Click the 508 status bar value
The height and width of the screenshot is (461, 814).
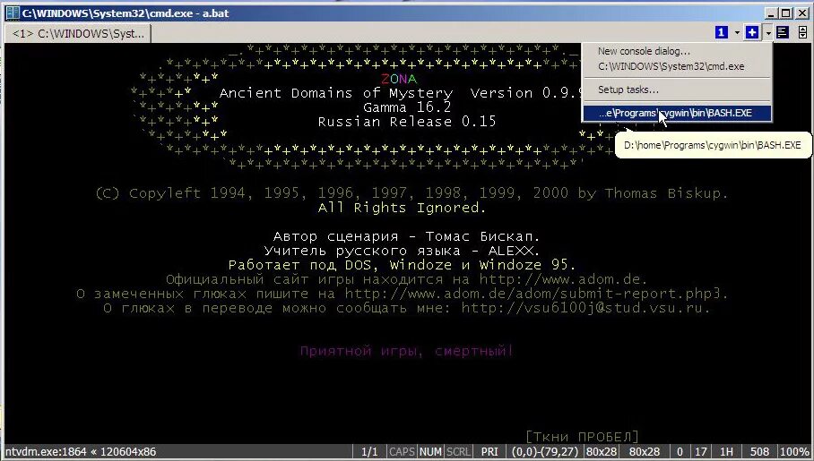point(759,452)
